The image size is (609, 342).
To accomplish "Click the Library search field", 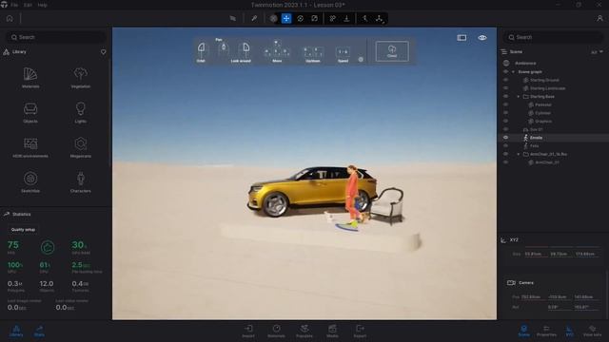I will coord(56,37).
